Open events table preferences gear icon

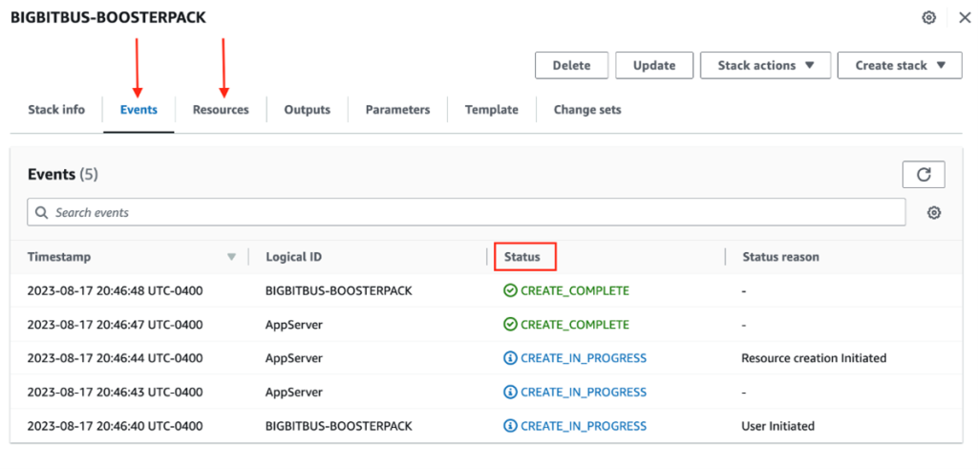934,213
